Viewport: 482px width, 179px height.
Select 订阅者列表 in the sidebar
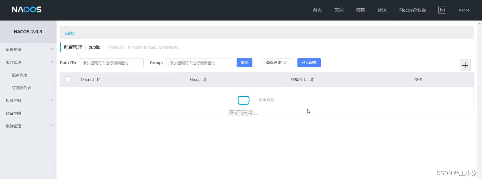[22, 88]
